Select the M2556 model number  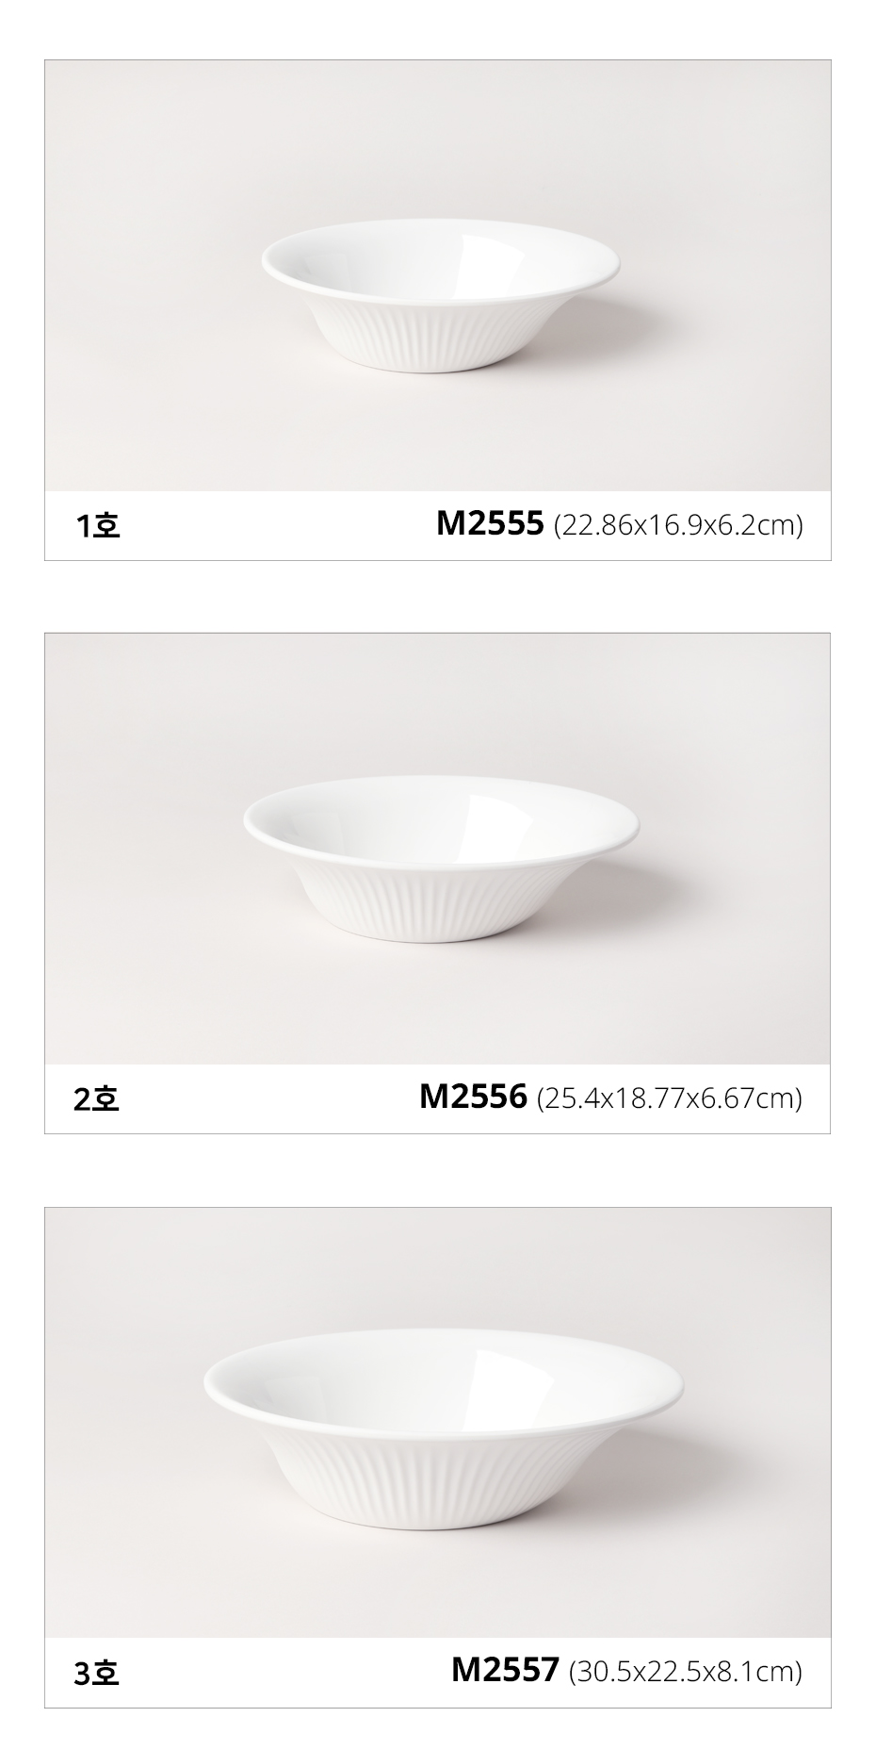point(473,1097)
